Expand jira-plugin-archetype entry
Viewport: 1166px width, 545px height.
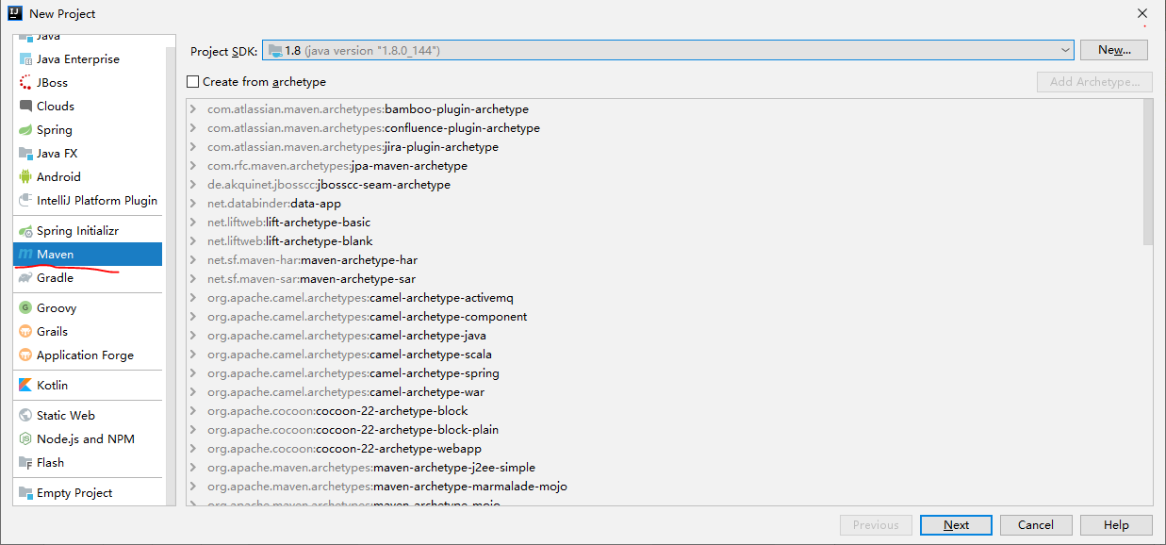[x=193, y=147]
